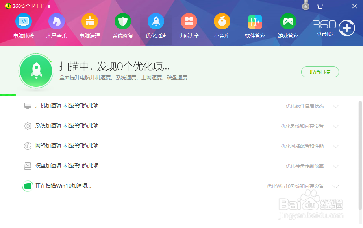Expand the Win10加速项 row chevron
Image resolution: width=363 pixels, height=228 pixels.
[336, 186]
